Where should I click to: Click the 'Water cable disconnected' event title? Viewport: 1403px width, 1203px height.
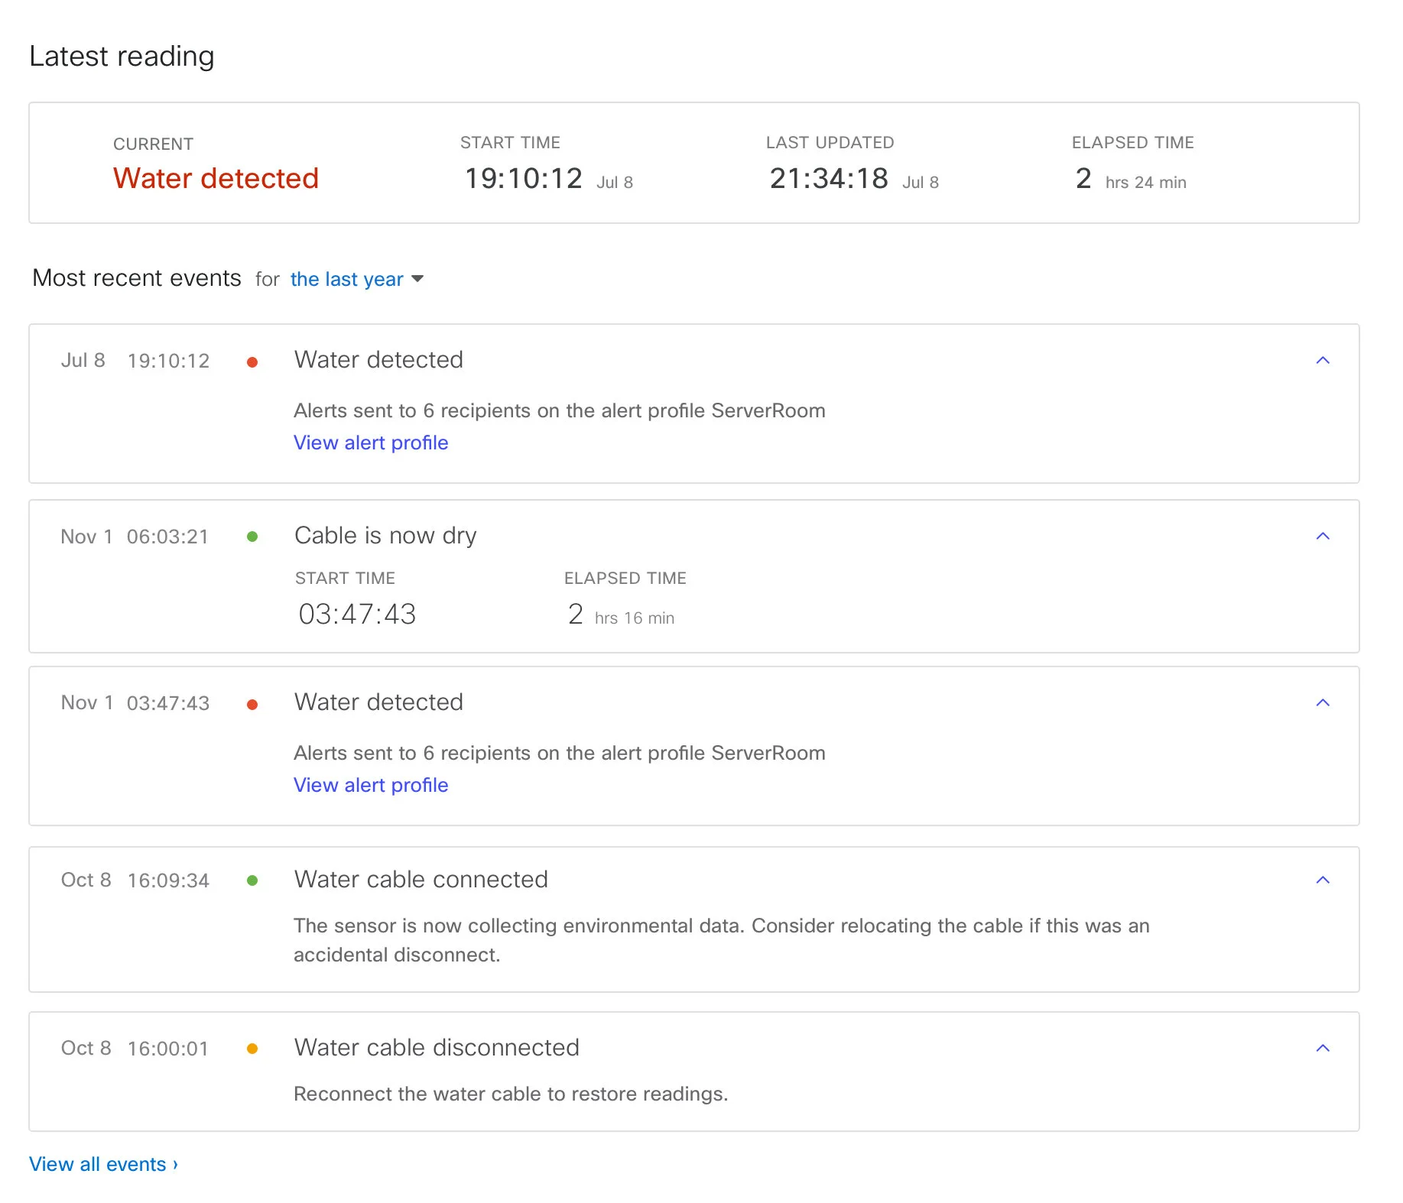[437, 1047]
